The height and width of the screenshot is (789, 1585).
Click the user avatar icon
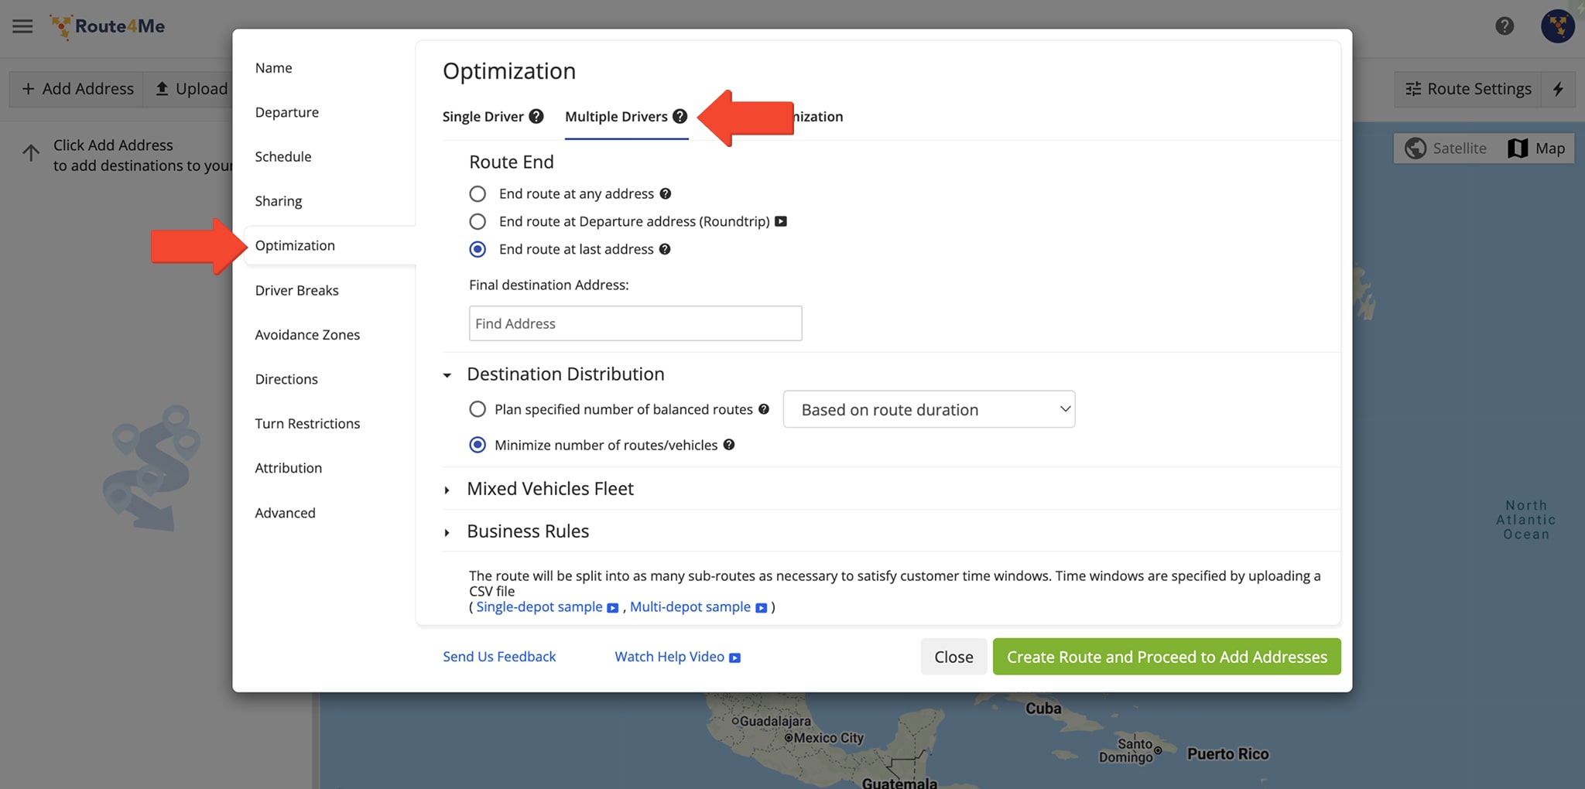coord(1559,26)
